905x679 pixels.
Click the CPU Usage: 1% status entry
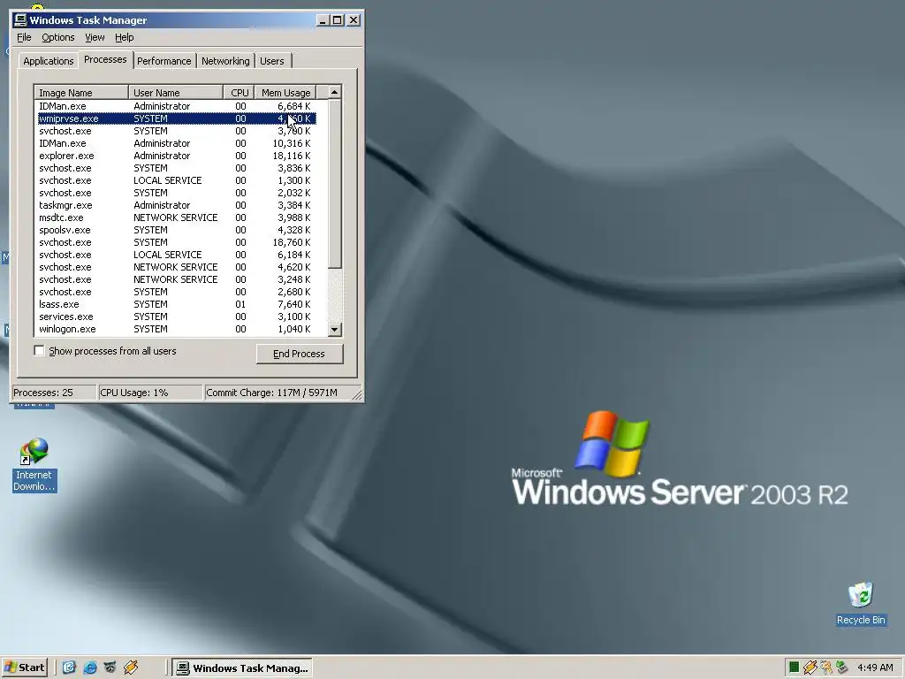[150, 393]
